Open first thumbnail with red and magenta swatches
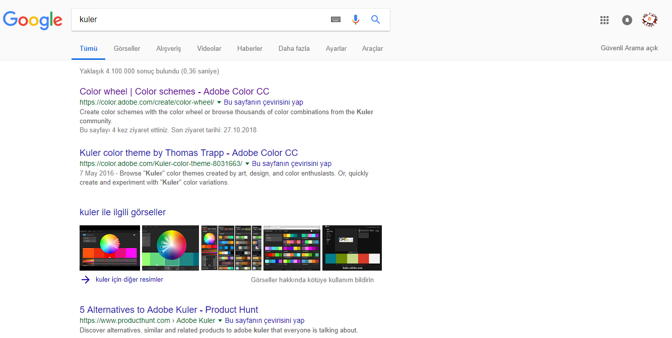This screenshot has width=672, height=338. 110,248
